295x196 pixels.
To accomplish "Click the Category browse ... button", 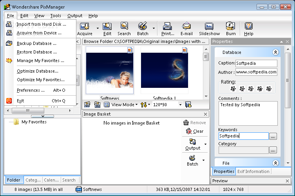I will [x=273, y=150].
